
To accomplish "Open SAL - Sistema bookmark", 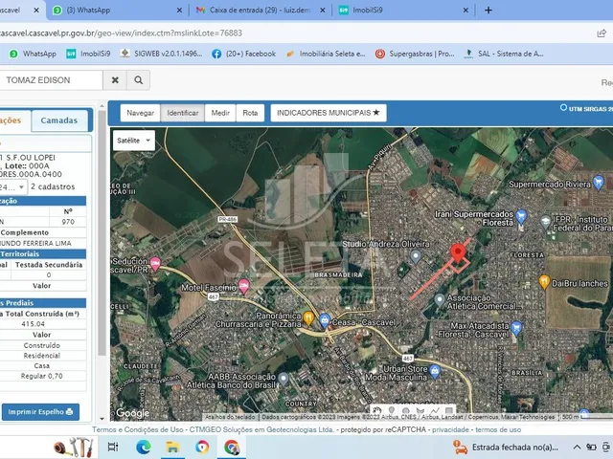I will pos(504,54).
